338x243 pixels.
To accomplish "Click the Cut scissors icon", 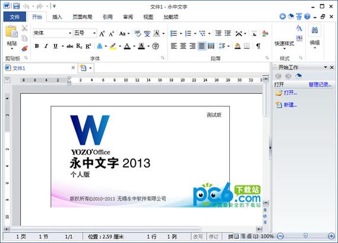I will pyautogui.click(x=24, y=28).
